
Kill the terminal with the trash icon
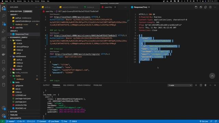click(205, 85)
